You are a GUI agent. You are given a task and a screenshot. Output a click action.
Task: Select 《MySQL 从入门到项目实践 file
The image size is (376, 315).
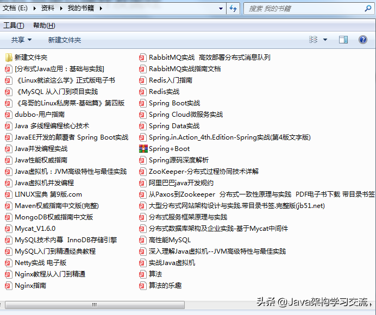click(57, 92)
